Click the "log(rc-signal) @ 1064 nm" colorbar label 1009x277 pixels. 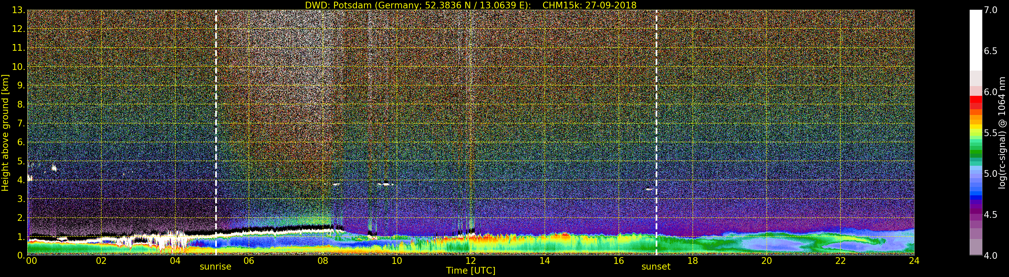point(1002,133)
